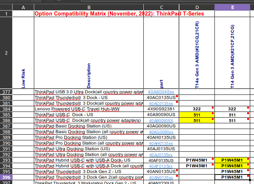Click T14s Gen 3 AMD header cell
The height and width of the screenshot is (184, 254).
point(197,53)
